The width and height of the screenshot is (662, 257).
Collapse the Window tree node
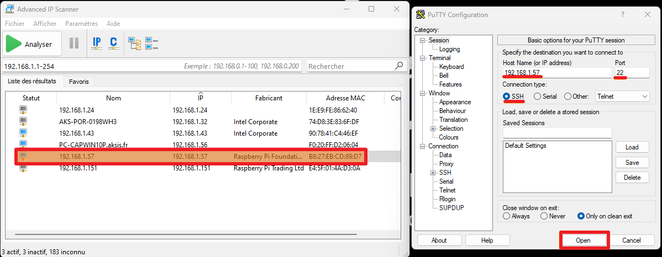point(422,94)
